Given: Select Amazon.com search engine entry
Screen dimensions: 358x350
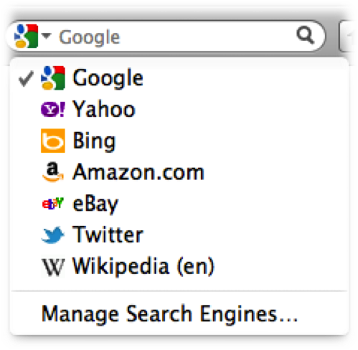Looking at the screenshot, I should [179, 172].
